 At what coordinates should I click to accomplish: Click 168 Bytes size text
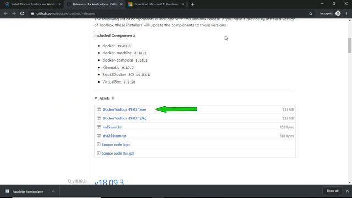coord(287,136)
